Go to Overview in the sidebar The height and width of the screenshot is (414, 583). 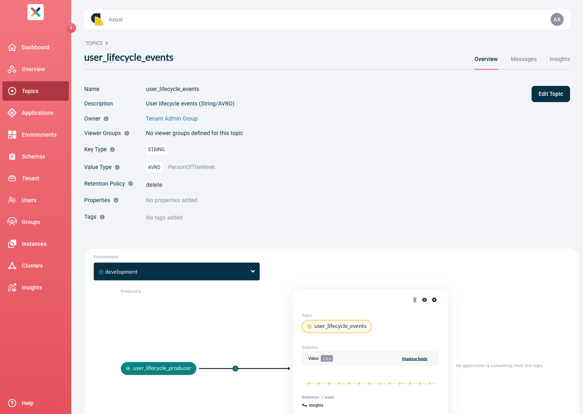(x=36, y=69)
